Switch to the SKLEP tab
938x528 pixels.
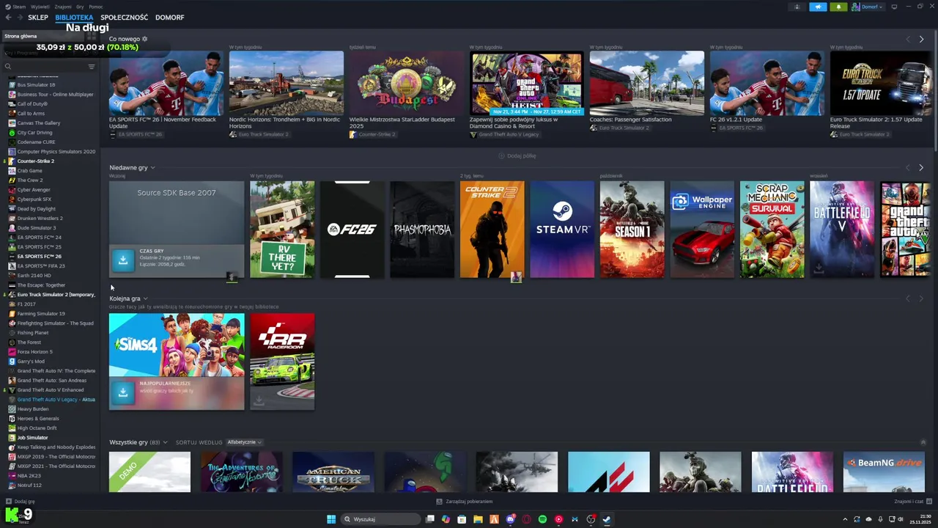click(38, 18)
